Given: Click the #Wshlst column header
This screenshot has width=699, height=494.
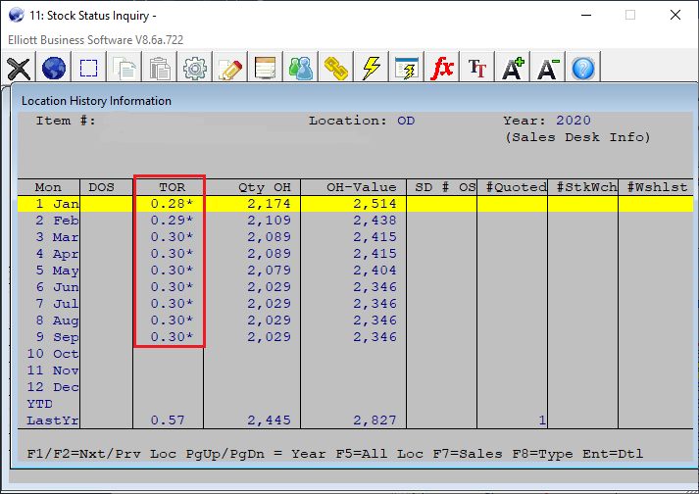Looking at the screenshot, I should (x=657, y=187).
